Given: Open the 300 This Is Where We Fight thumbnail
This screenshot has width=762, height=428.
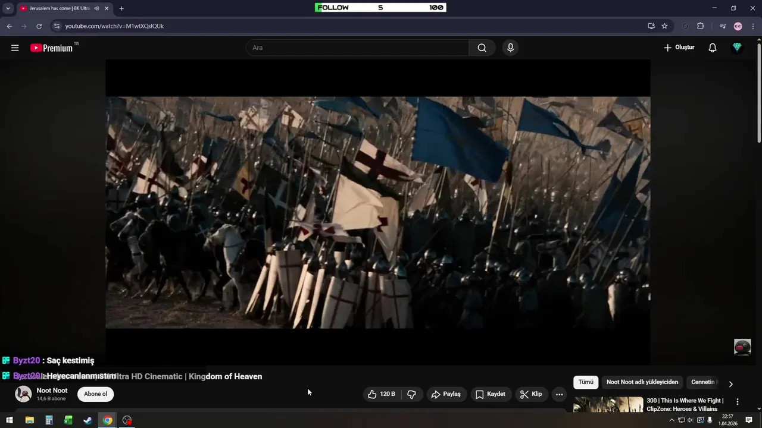Looking at the screenshot, I should pos(608,404).
